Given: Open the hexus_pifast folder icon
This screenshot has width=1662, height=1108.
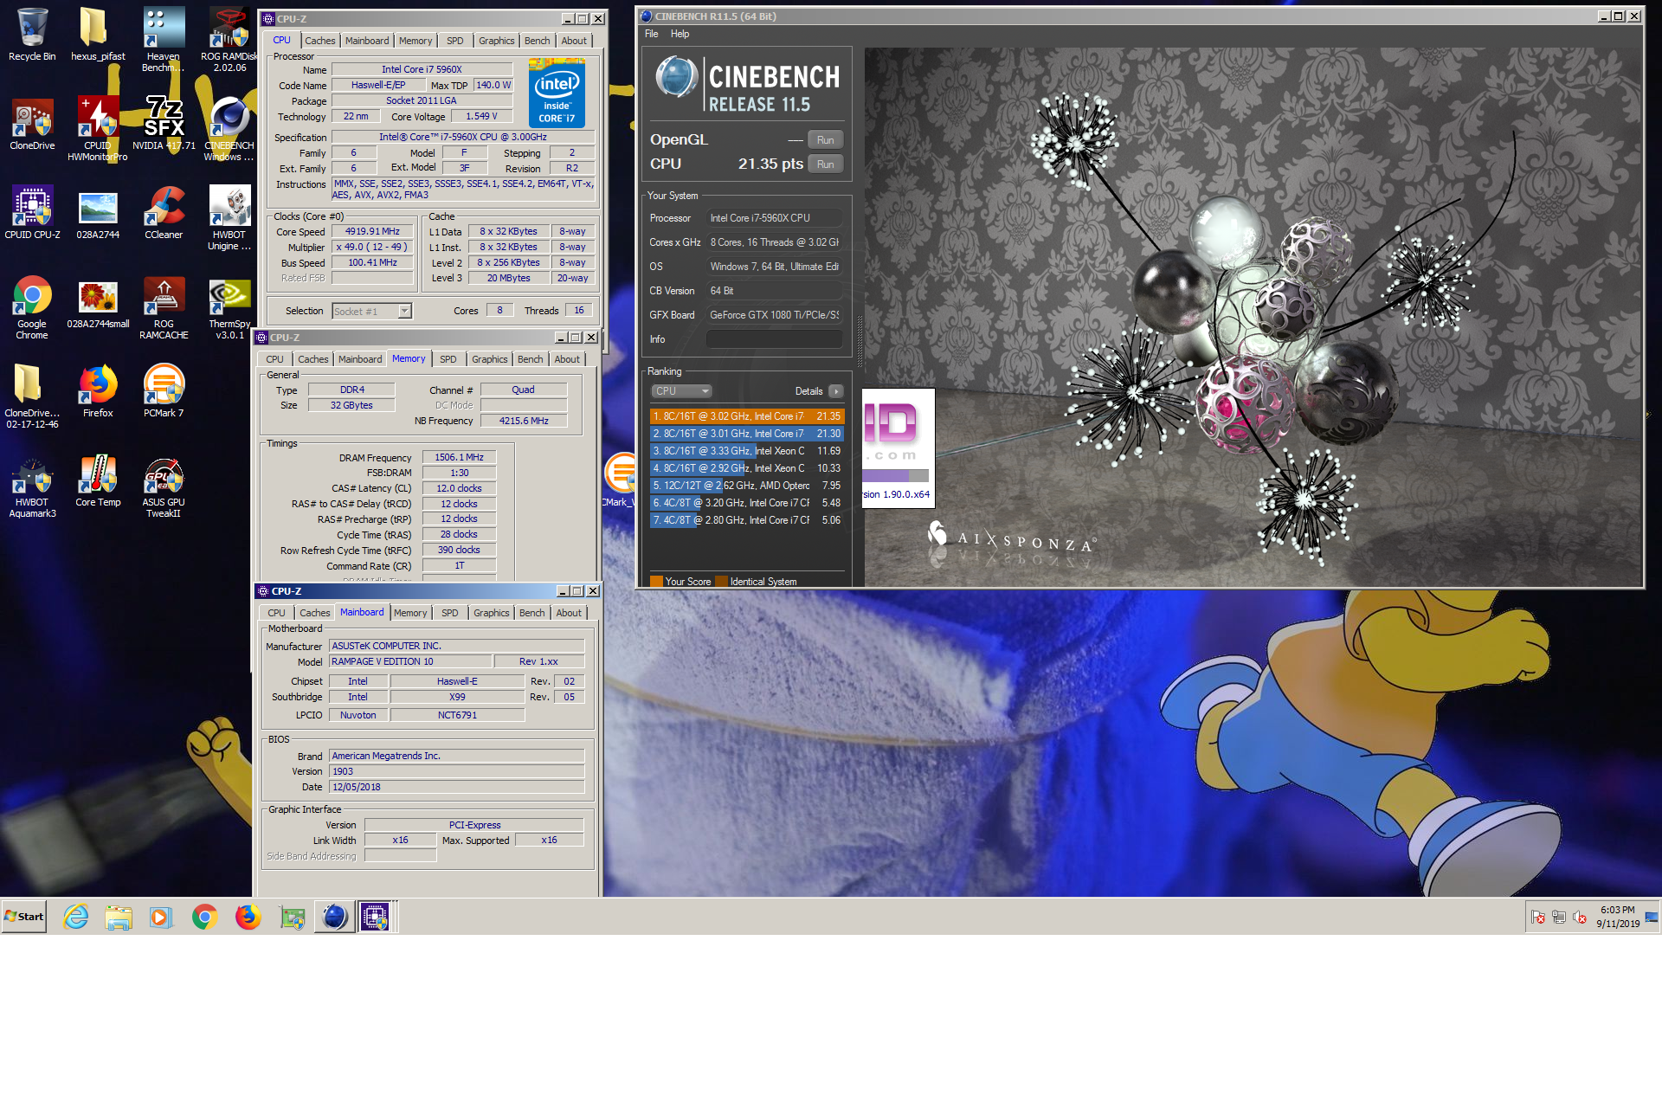Looking at the screenshot, I should [97, 35].
